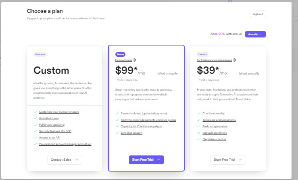Click Contact Sales for Custom plan
This screenshot has width=298, height=180.
[x=65, y=160]
